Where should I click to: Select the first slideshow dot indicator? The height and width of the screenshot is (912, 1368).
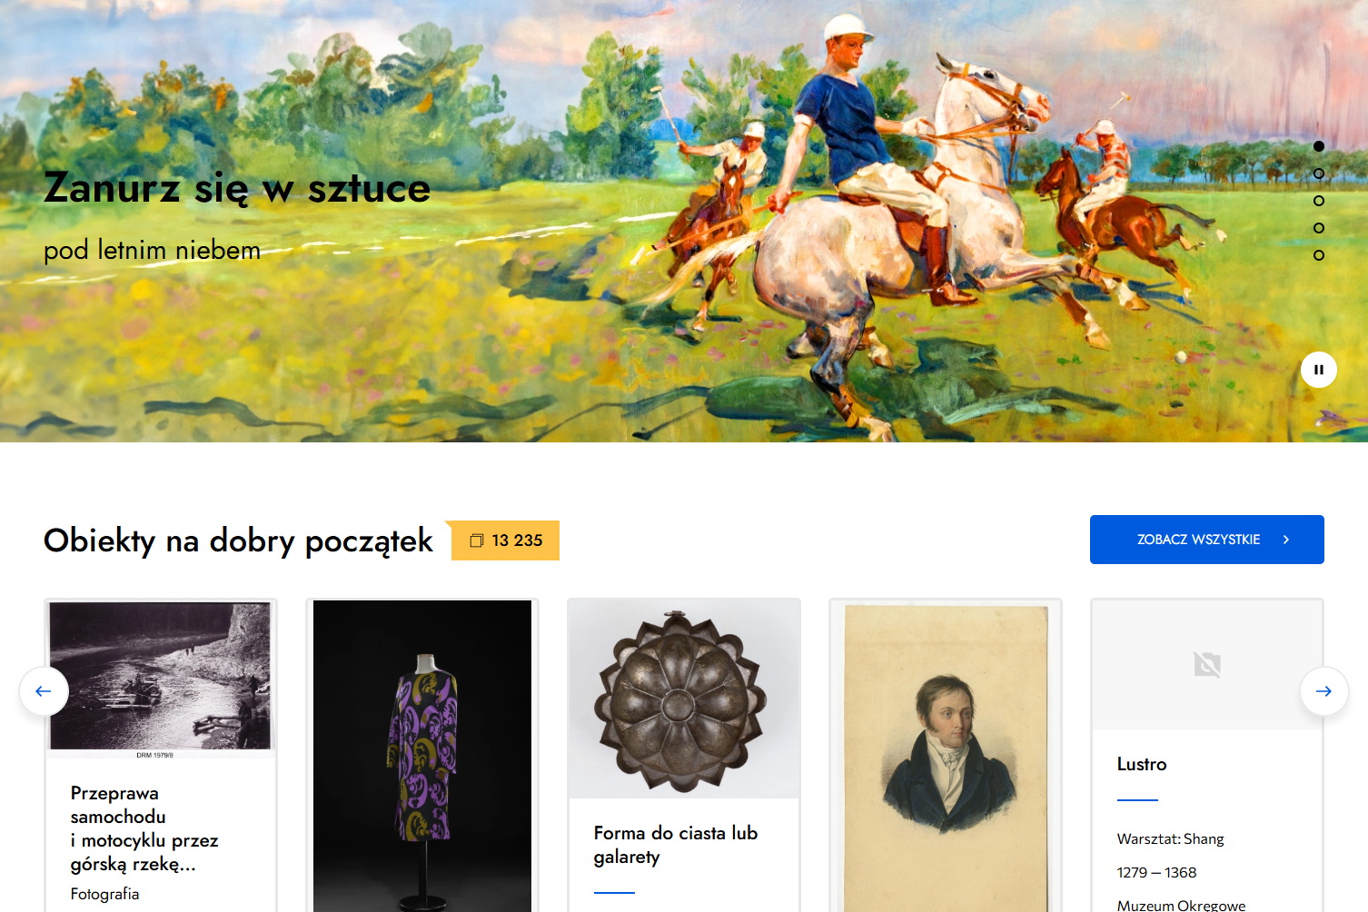point(1319,146)
